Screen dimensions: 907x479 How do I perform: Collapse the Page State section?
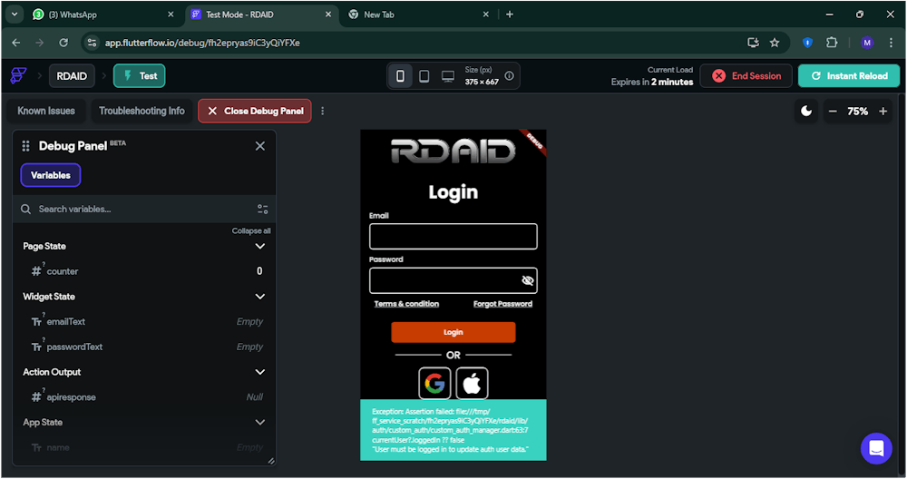260,247
